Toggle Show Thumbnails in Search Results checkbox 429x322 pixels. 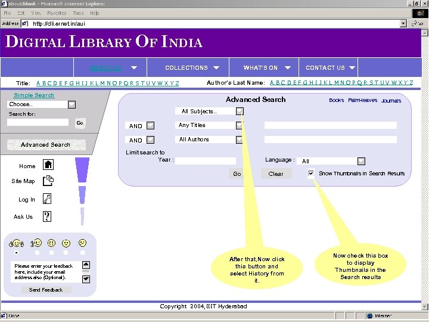tap(311, 173)
